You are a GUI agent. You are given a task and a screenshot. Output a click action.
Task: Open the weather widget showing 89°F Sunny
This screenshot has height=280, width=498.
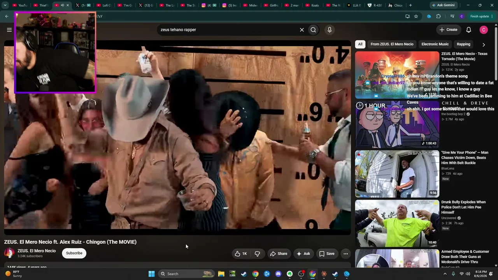(x=14, y=274)
